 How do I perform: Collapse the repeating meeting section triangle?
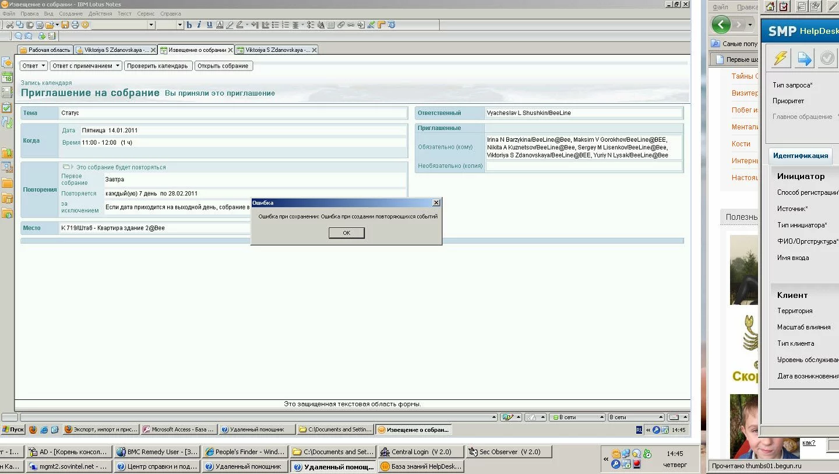[x=72, y=167]
